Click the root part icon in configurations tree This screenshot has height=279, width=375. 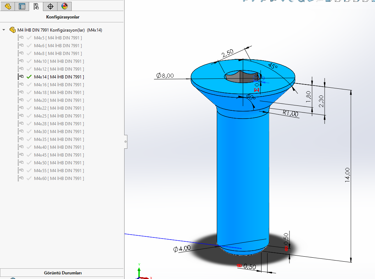coord(12,30)
